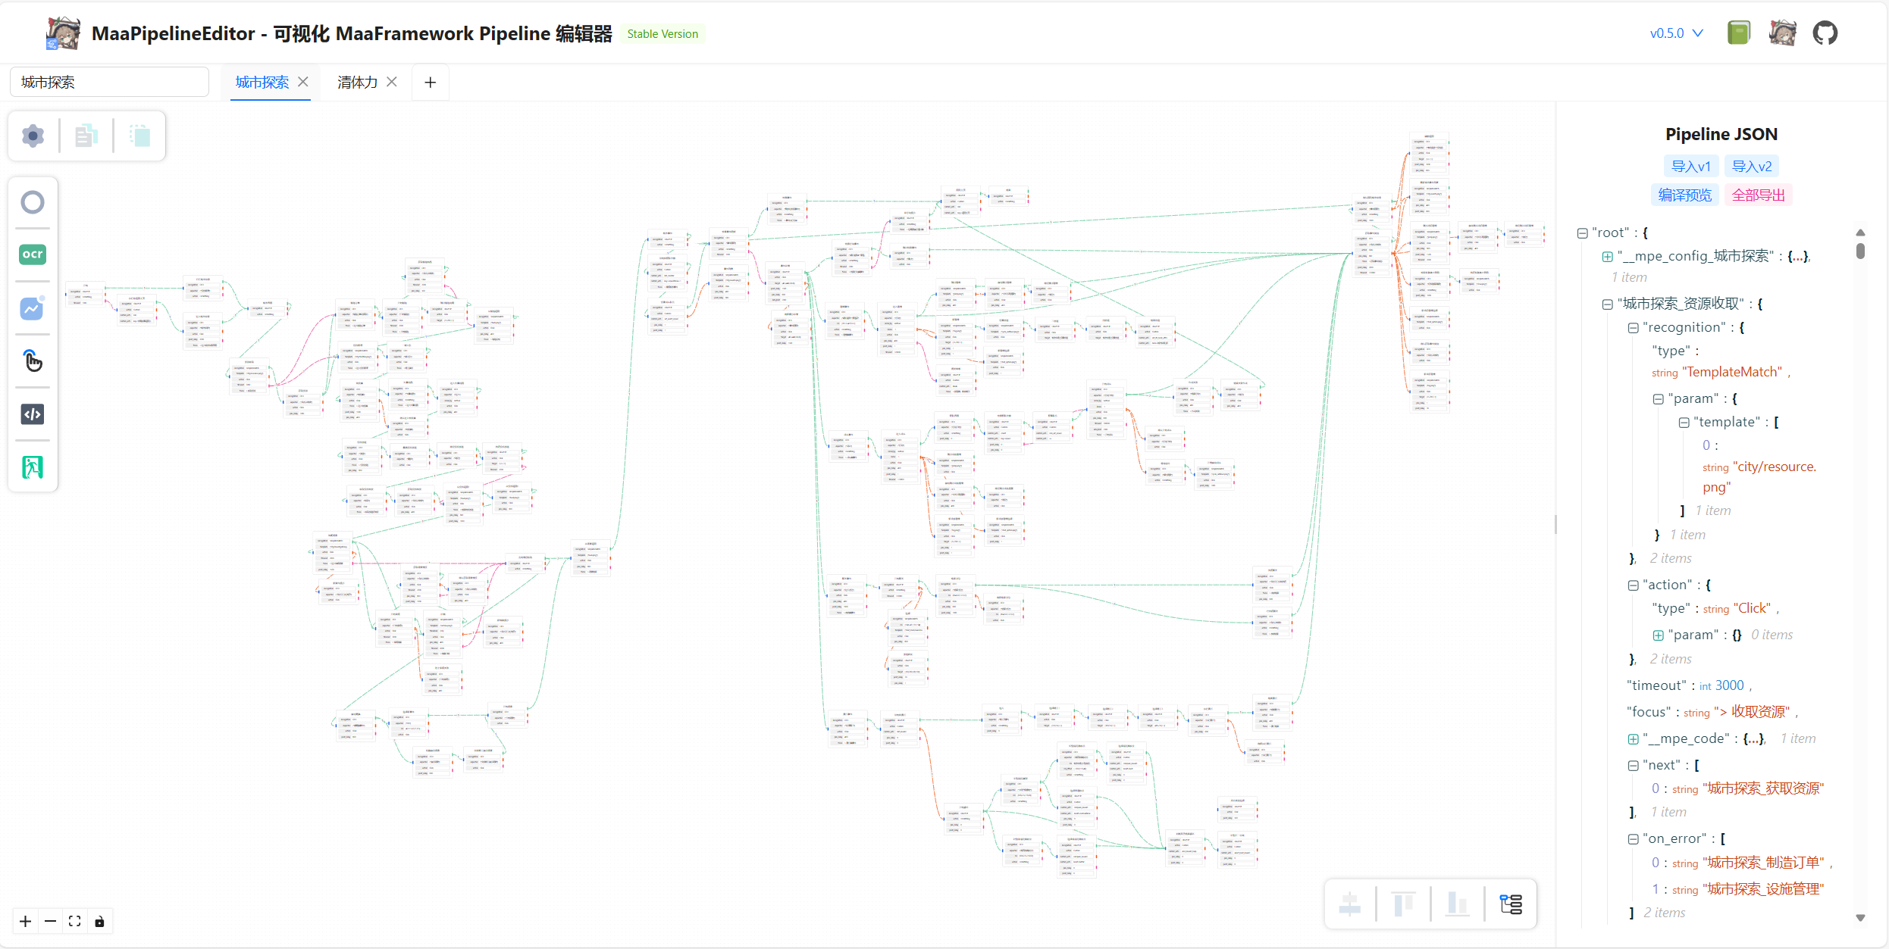Open settings gear in canvas toolbar
Image resolution: width=1889 pixels, height=949 pixels.
[x=33, y=136]
